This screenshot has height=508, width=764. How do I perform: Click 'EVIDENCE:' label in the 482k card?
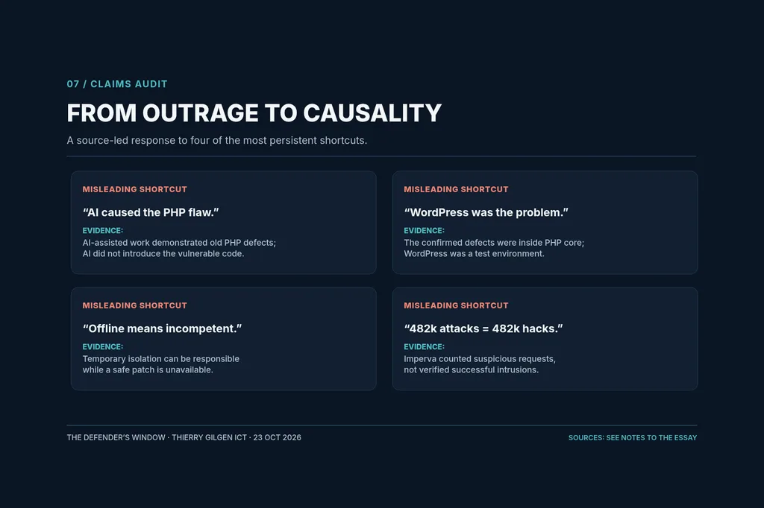point(424,347)
